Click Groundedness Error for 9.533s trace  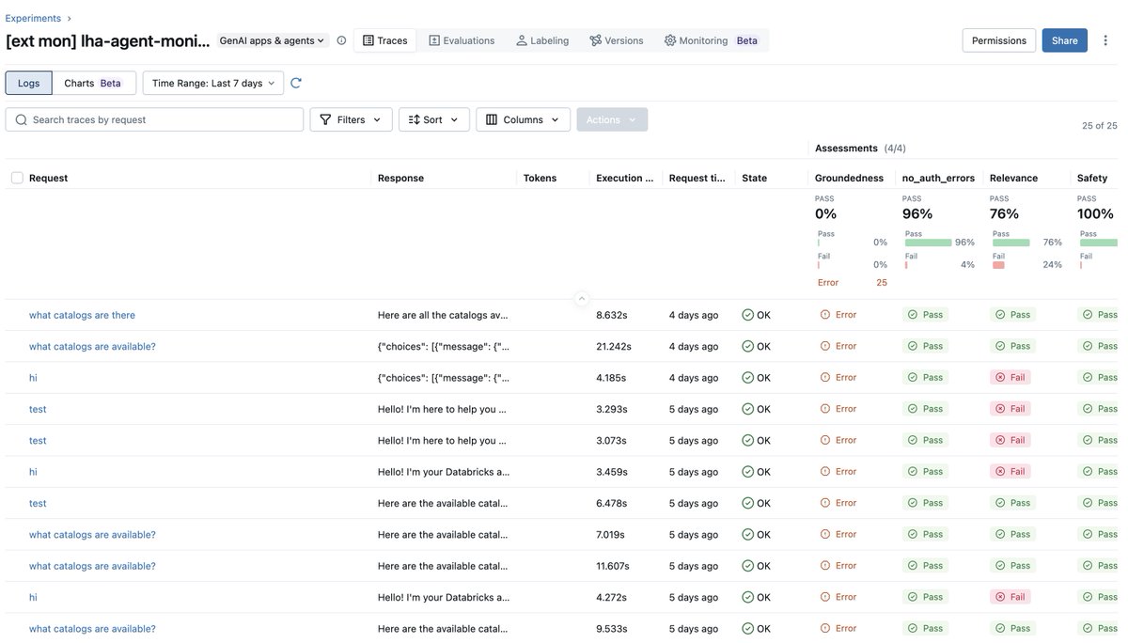coord(838,628)
